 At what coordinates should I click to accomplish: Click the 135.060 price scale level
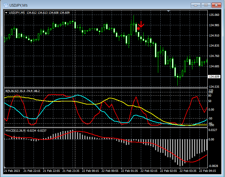(x=214, y=15)
